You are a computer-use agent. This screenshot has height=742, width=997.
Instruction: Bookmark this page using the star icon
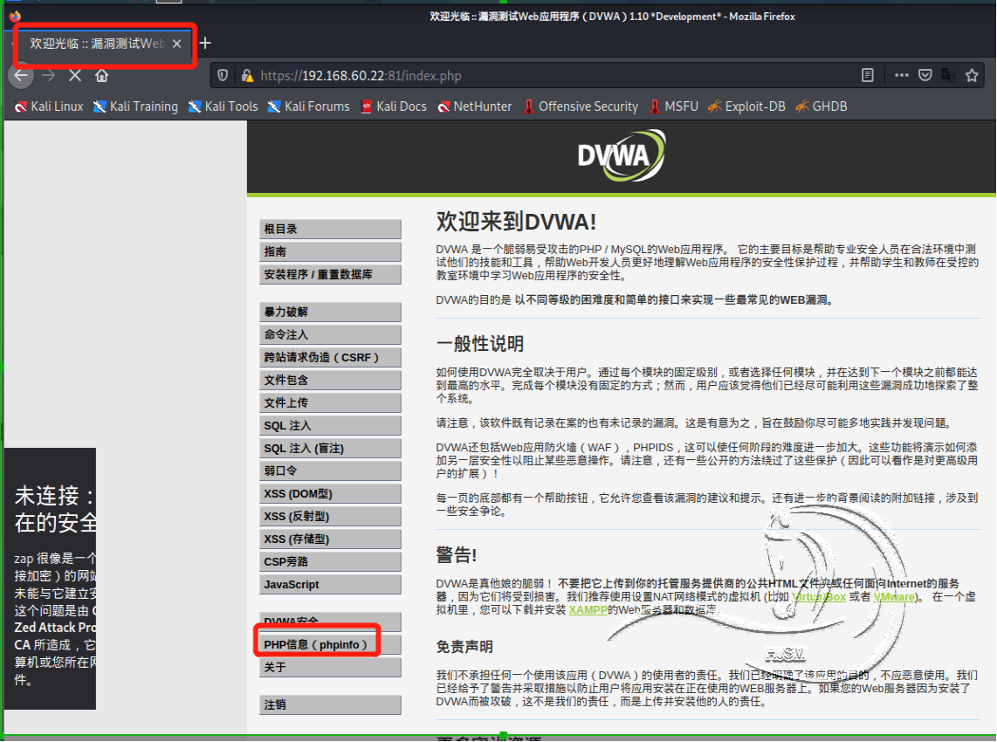972,76
